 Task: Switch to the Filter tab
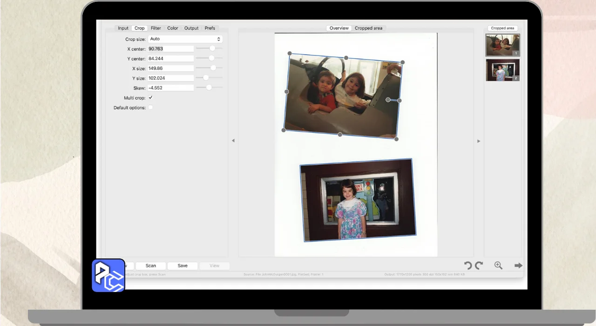point(156,28)
